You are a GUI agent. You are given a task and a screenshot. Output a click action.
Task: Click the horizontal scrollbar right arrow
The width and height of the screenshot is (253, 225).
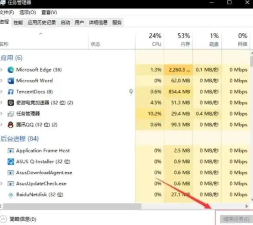tap(247, 206)
